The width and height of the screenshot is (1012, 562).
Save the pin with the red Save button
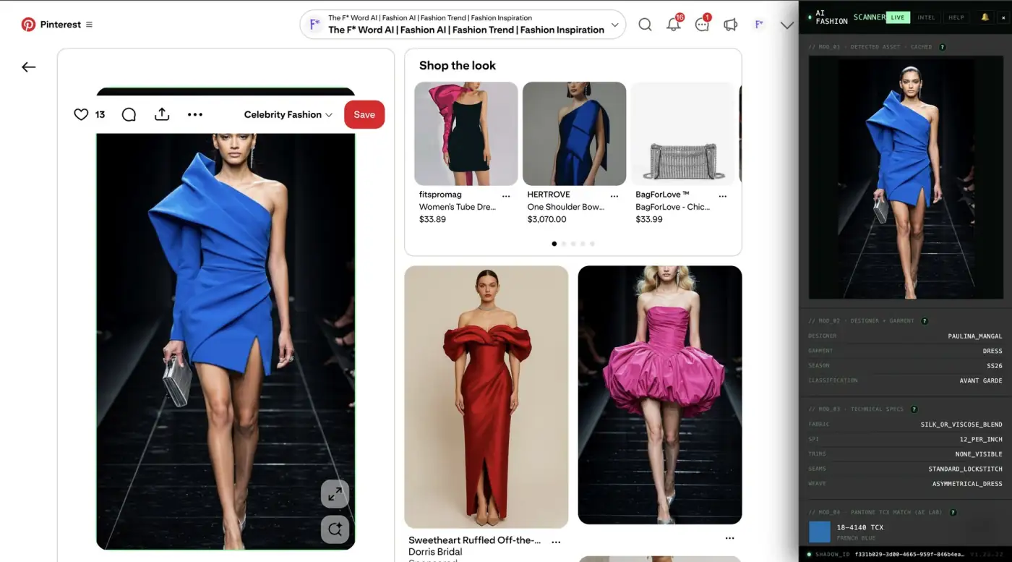click(x=364, y=114)
